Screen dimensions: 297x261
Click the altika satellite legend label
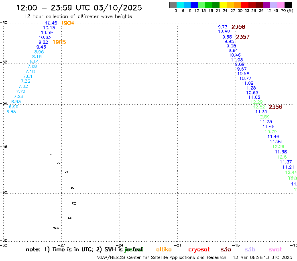pyautogui.click(x=164, y=249)
